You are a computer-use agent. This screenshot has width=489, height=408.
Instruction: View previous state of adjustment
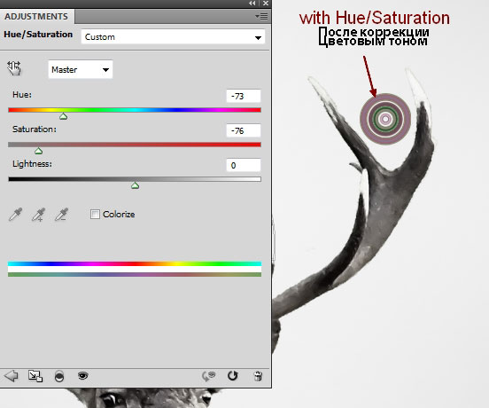coord(209,376)
